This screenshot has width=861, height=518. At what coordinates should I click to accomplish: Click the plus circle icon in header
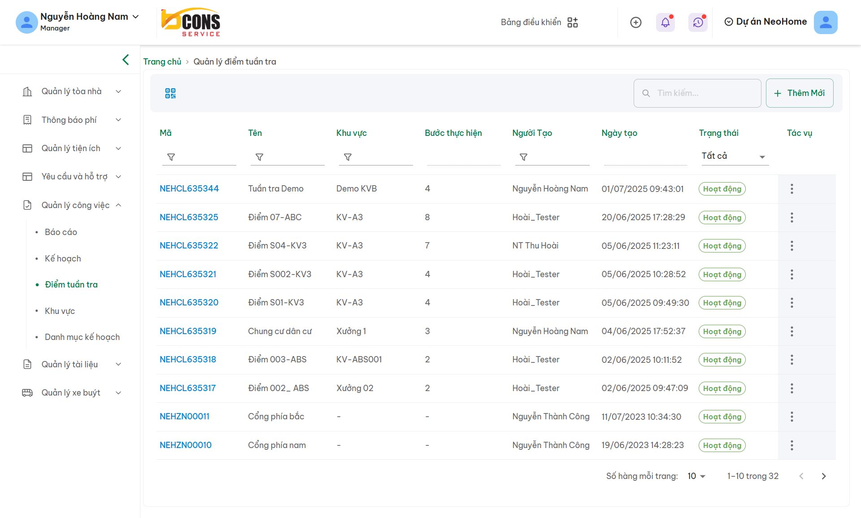click(x=636, y=22)
